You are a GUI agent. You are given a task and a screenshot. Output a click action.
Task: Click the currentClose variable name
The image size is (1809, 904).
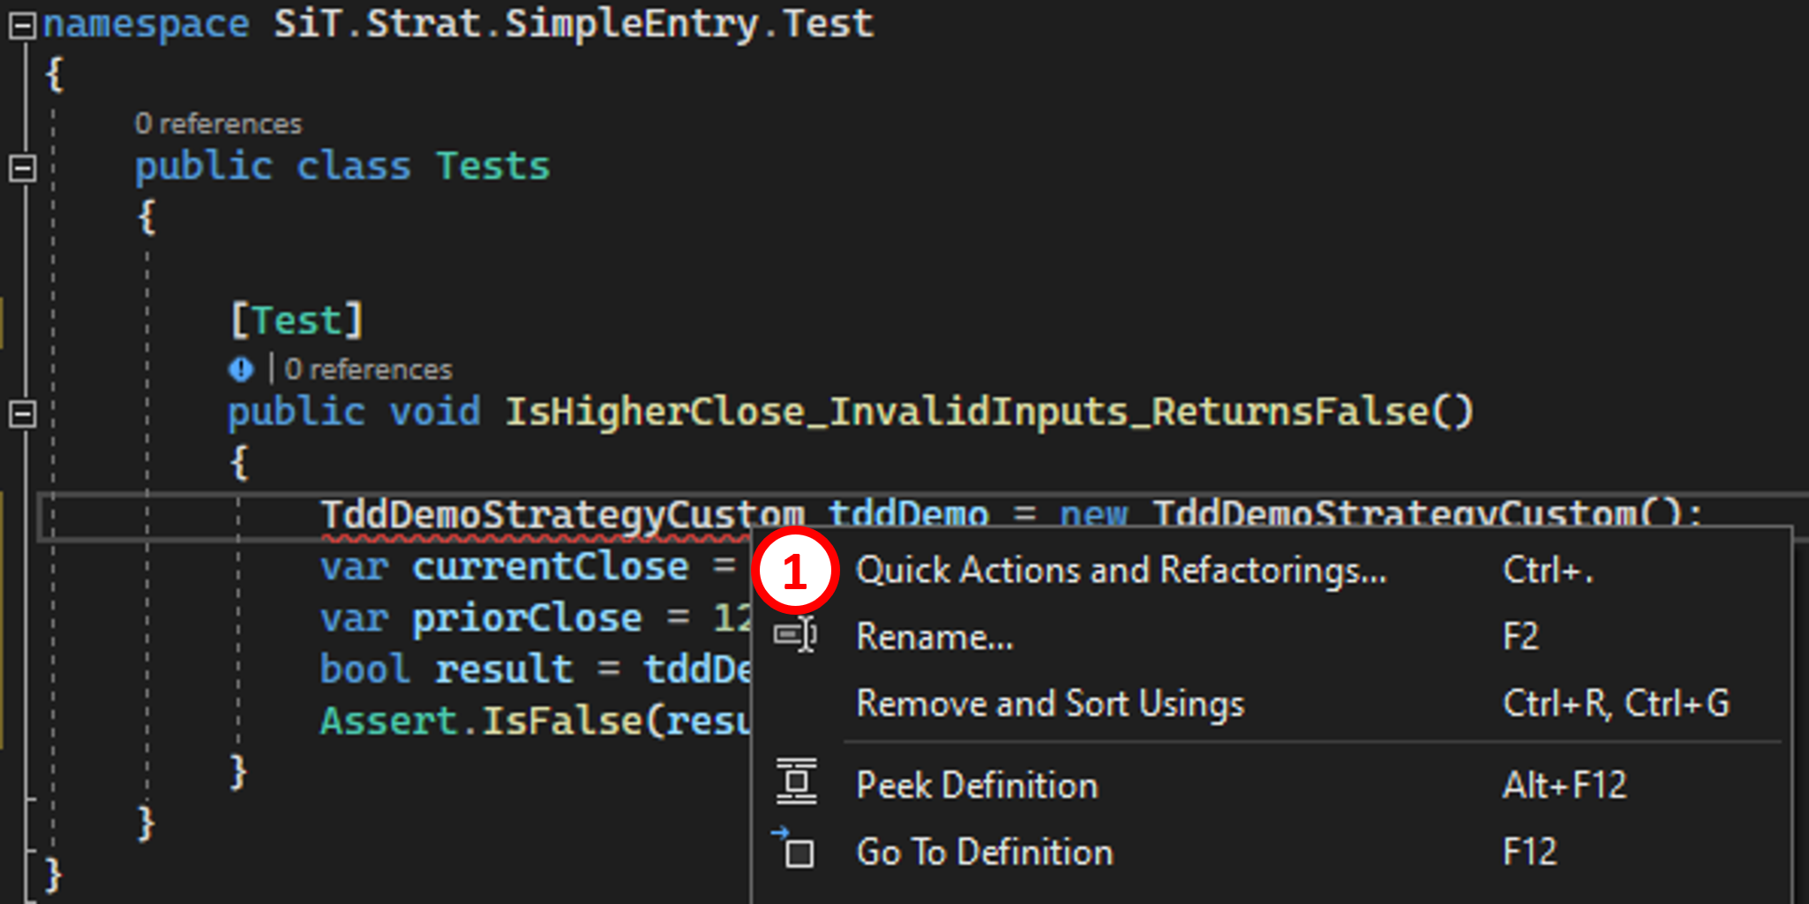coord(550,567)
